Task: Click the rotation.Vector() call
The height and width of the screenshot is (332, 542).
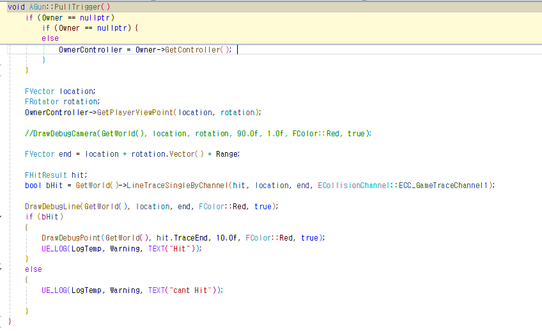Action: click(167, 154)
